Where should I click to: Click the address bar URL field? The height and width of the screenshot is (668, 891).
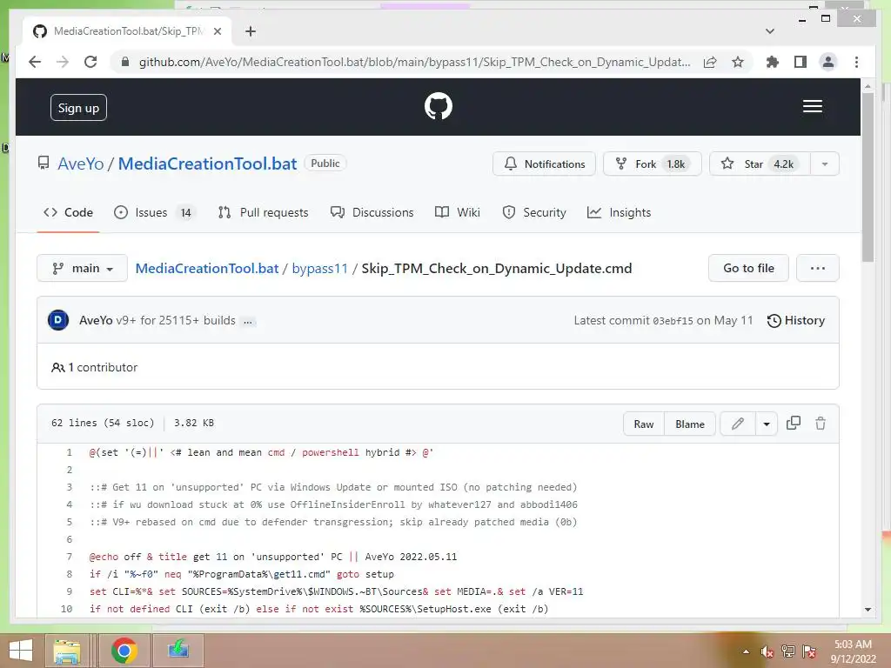(x=413, y=62)
